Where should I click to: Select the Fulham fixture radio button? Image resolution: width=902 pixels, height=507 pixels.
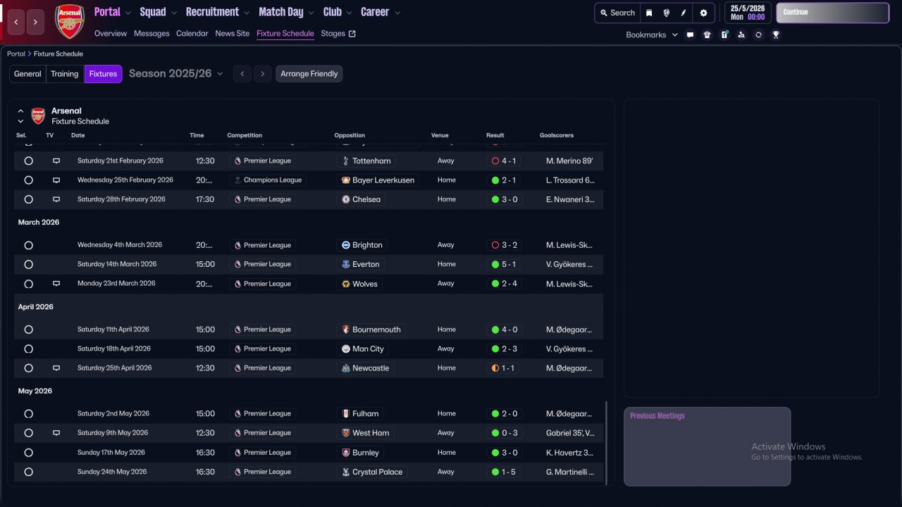28,413
